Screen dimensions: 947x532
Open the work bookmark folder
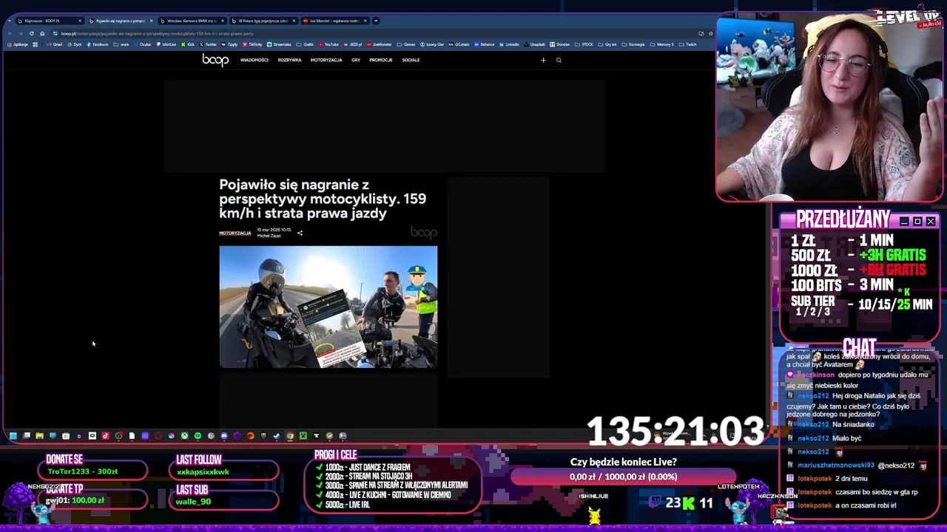coord(121,44)
